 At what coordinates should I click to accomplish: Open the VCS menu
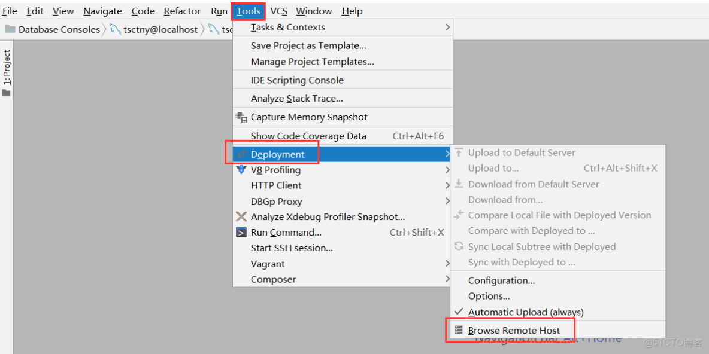278,11
